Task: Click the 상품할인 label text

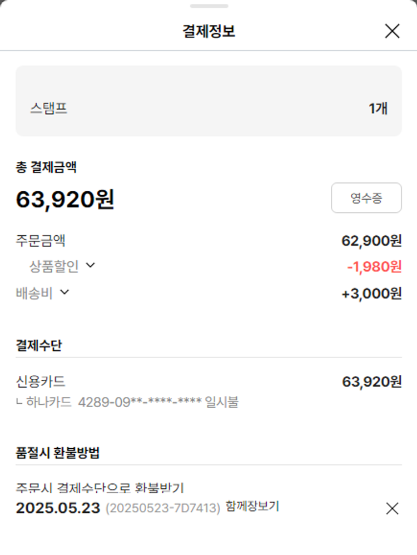Action: pos(54,266)
